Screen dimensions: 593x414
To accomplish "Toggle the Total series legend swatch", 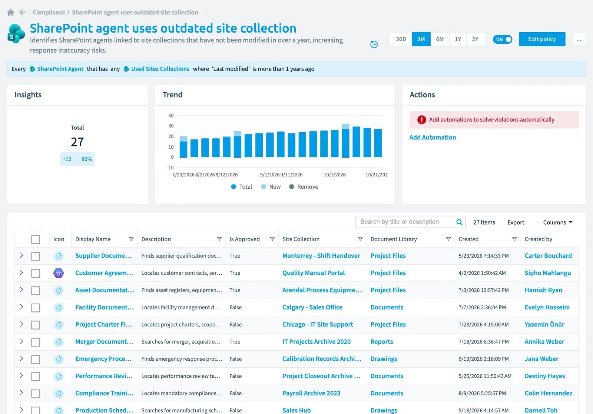I will point(233,187).
